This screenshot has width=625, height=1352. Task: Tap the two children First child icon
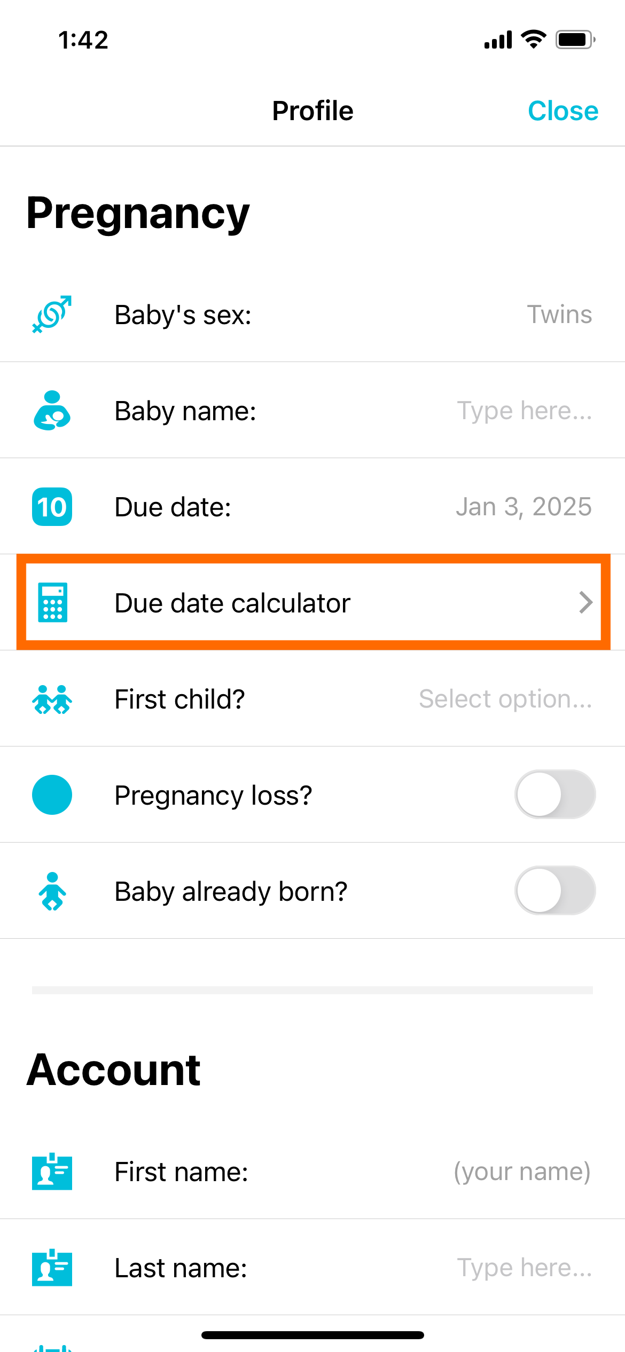click(x=52, y=699)
